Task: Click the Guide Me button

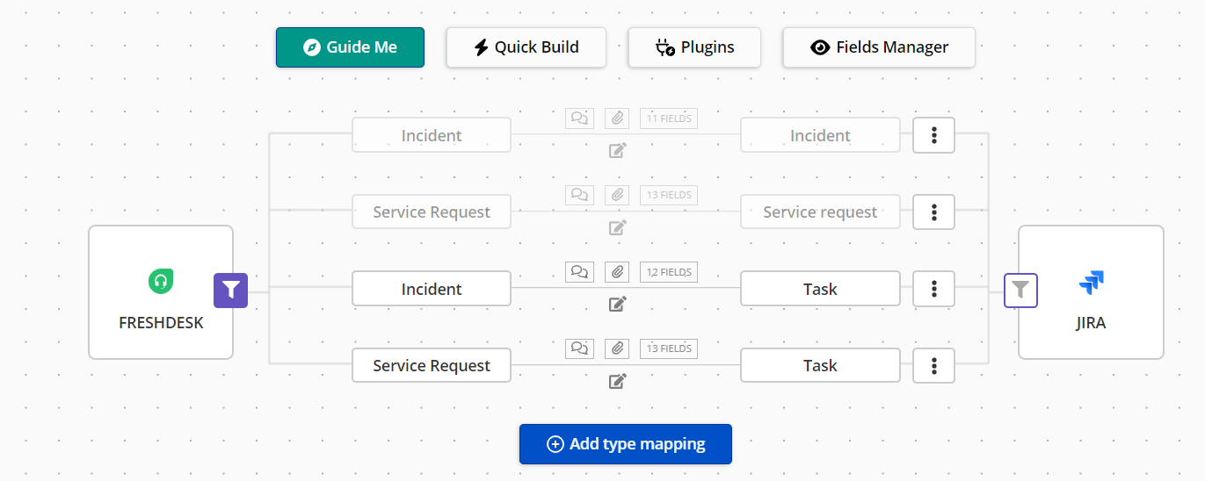Action: (x=350, y=47)
